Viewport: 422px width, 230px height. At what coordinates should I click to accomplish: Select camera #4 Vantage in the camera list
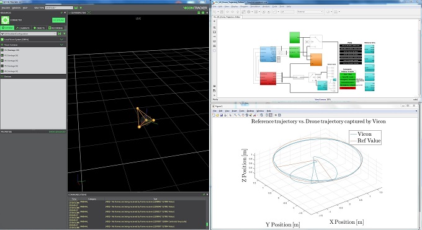[x=34, y=66]
